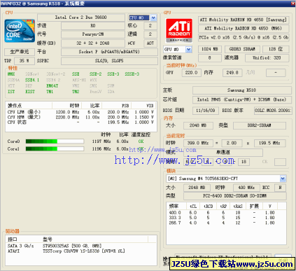This screenshot has width=296, height=271.
Task: Click the Intel Core 2 Duo logo
Action: point(20,31)
